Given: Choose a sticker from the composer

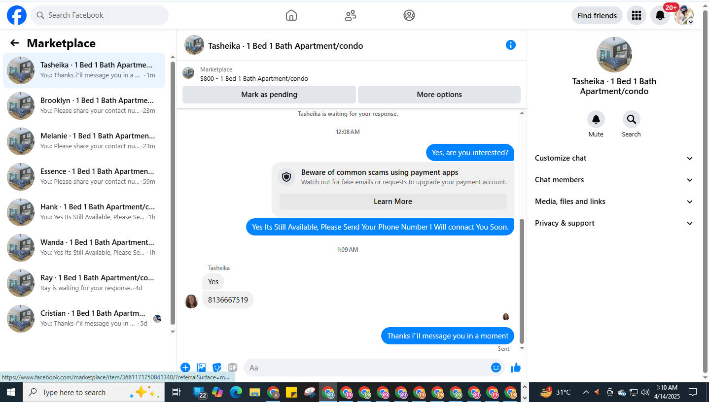Looking at the screenshot, I should point(217,368).
